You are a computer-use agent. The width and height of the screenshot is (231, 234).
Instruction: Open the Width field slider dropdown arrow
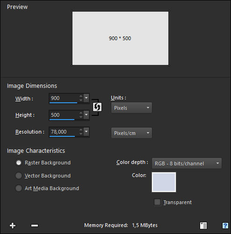[87, 98]
